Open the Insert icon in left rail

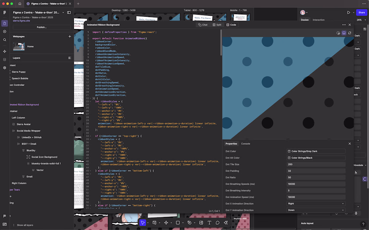[4, 31]
